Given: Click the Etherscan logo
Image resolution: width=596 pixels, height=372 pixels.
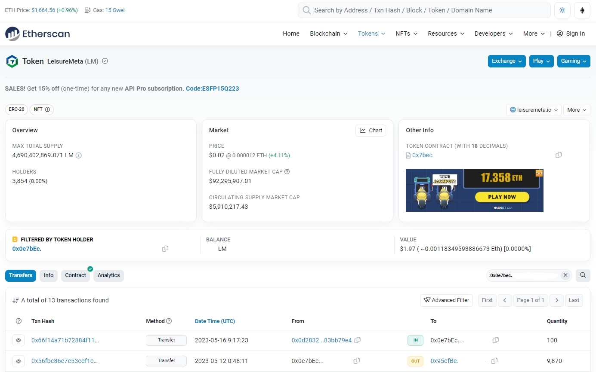Looking at the screenshot, I should [37, 34].
